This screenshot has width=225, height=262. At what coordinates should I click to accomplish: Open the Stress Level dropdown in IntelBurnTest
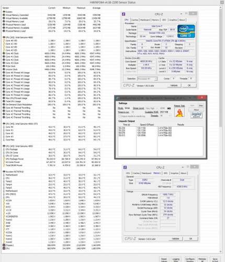152,108
